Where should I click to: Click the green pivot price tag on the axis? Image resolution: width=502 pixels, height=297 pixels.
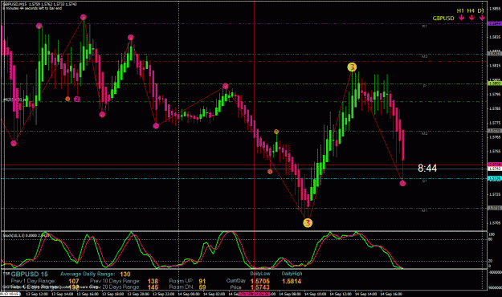[x=494, y=83]
